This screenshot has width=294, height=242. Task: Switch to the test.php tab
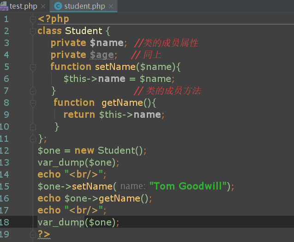click(23, 6)
